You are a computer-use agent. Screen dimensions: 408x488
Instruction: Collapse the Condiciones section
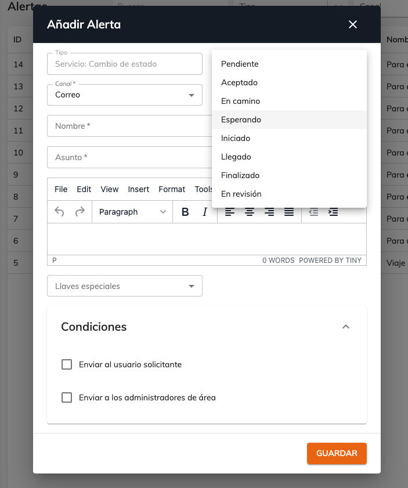click(346, 327)
